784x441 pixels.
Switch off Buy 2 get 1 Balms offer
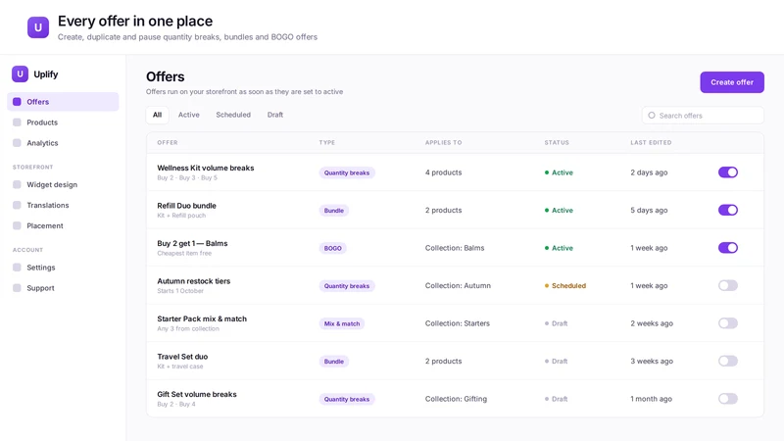(728, 248)
